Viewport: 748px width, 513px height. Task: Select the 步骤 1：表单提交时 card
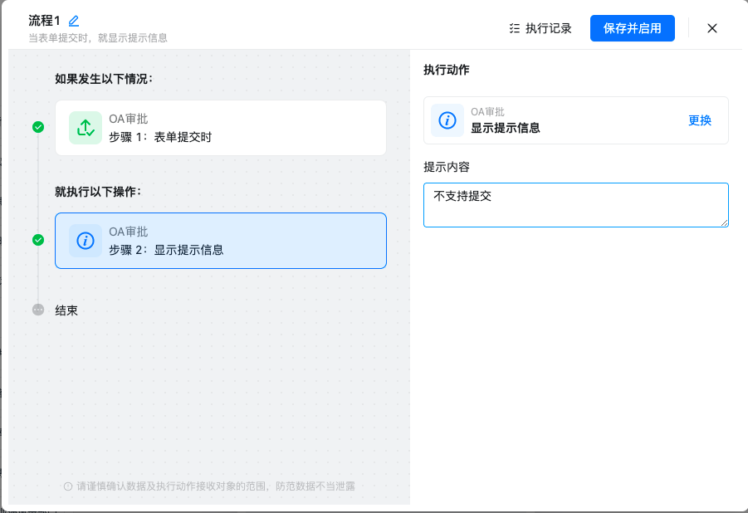[221, 128]
